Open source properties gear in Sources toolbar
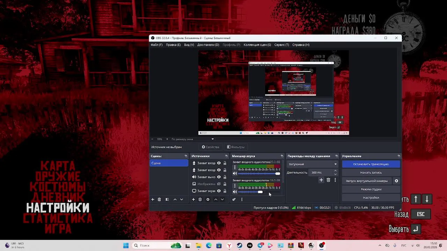The height and width of the screenshot is (251, 447). pyautogui.click(x=208, y=199)
